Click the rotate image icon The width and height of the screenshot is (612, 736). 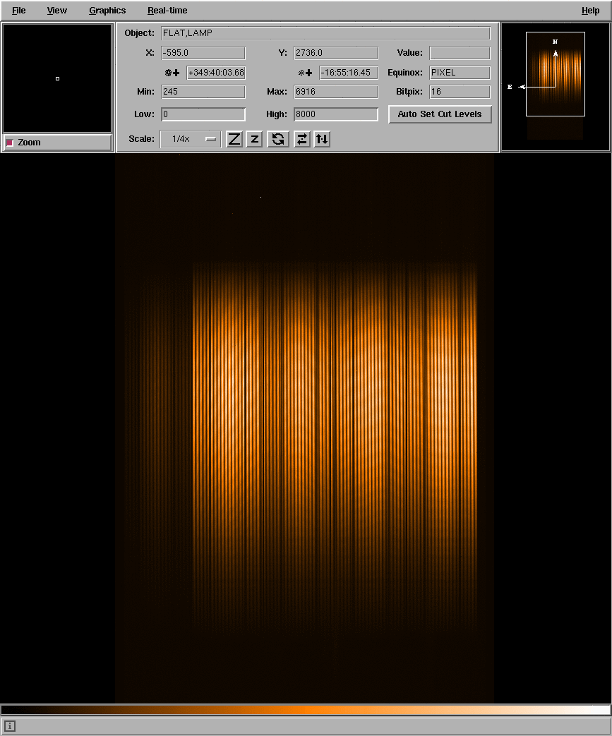click(x=278, y=139)
